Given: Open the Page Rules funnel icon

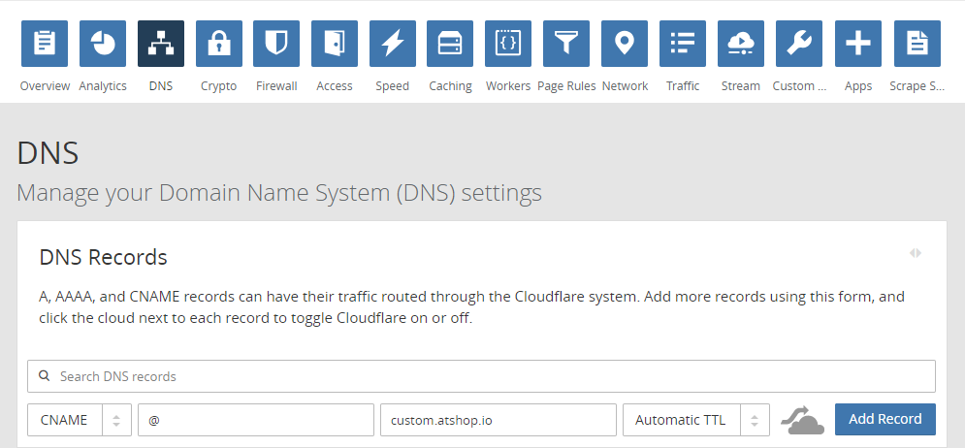Looking at the screenshot, I should tap(566, 44).
